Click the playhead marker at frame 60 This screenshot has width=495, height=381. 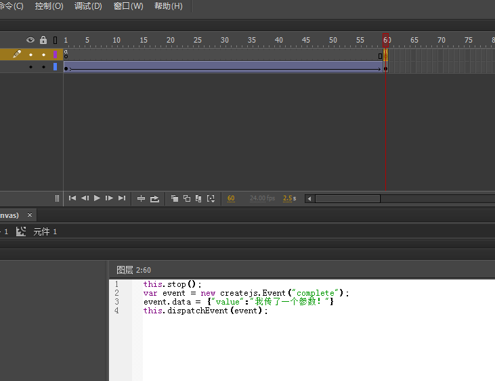tap(385, 40)
